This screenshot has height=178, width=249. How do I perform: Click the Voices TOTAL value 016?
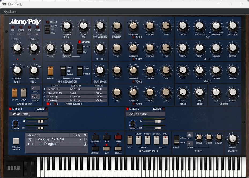(190, 135)
